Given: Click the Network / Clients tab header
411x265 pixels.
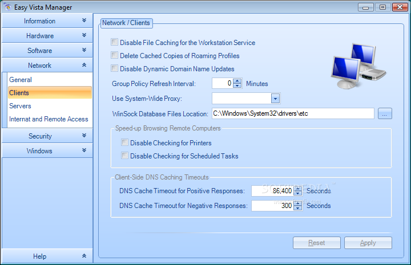Looking at the screenshot, I should [x=126, y=23].
